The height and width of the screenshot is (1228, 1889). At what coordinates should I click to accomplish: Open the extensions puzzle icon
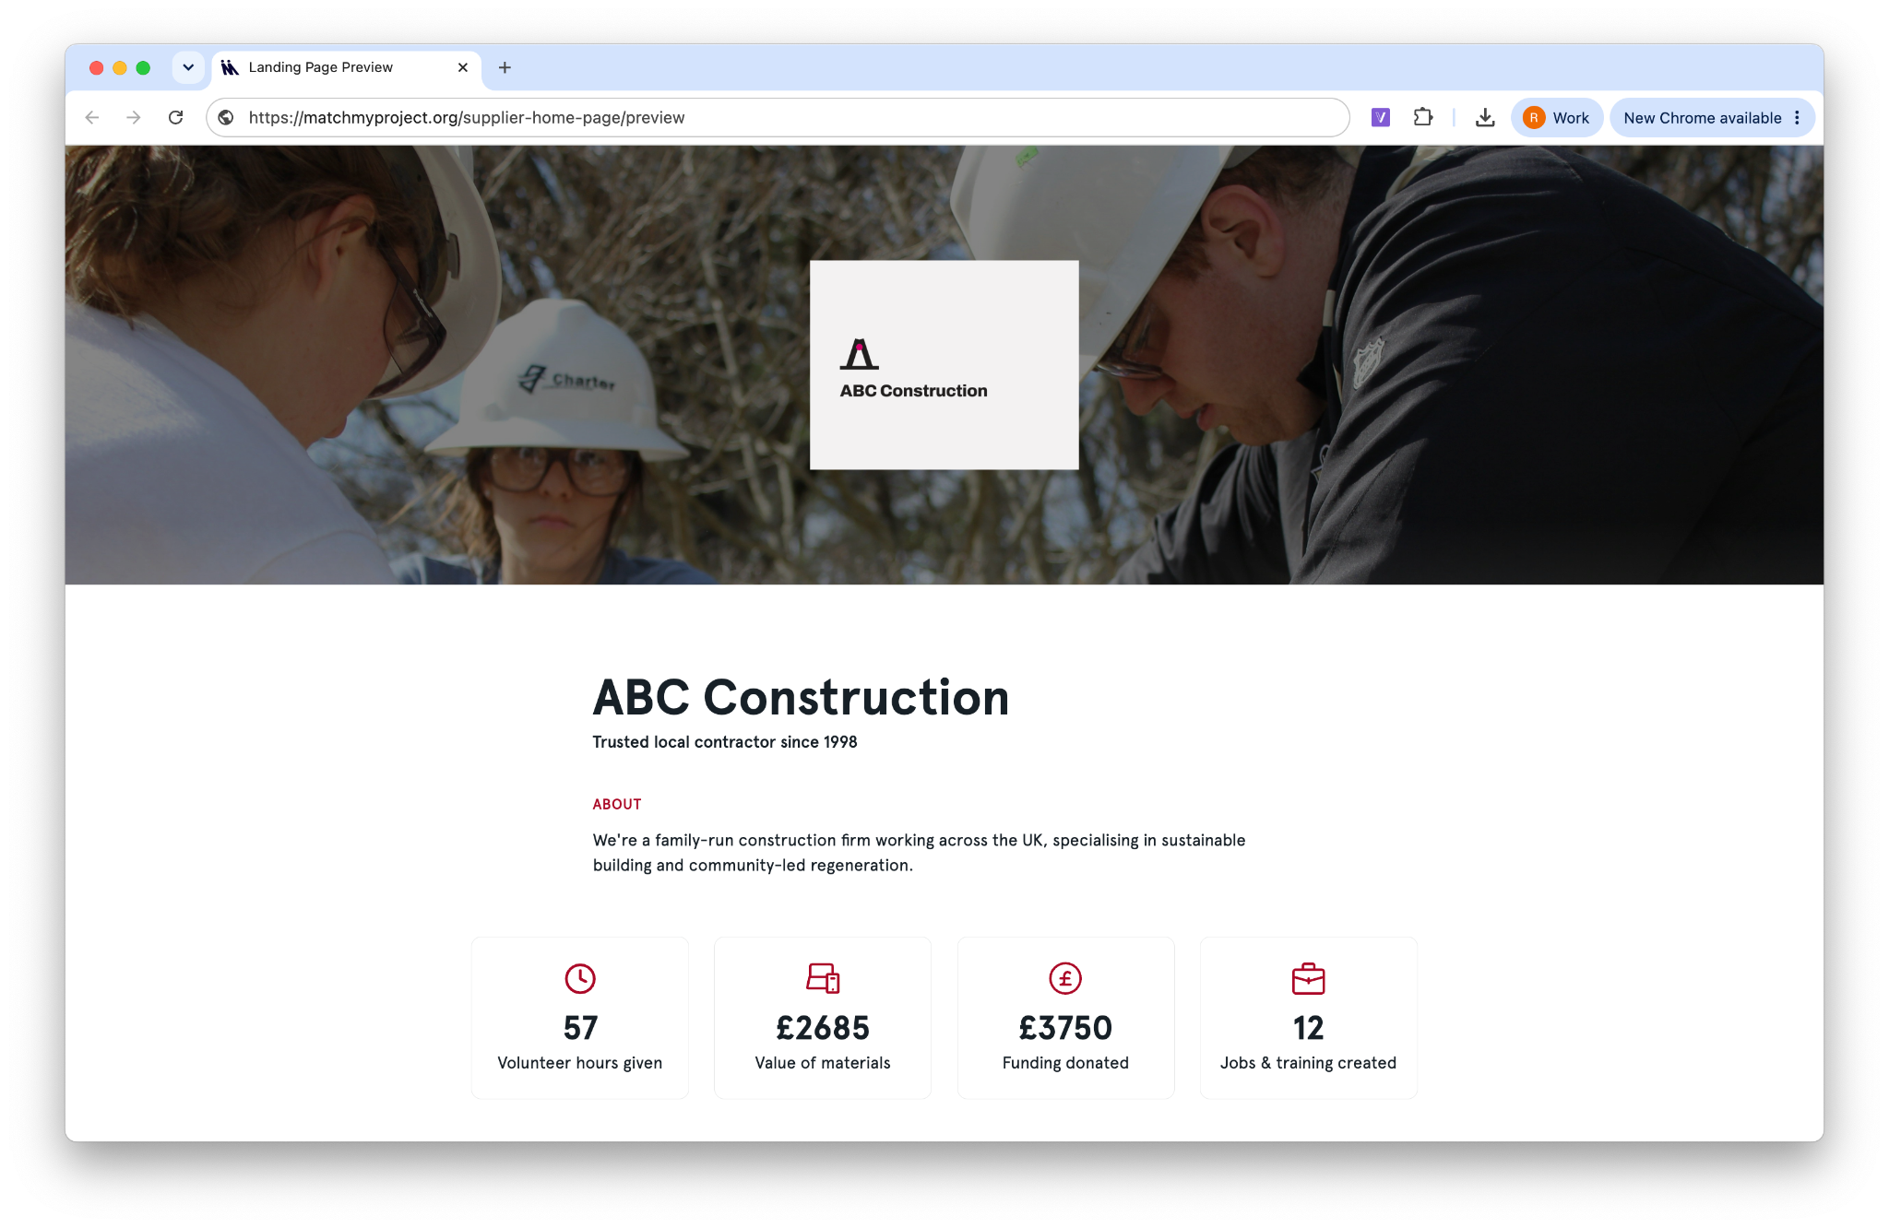coord(1422,117)
